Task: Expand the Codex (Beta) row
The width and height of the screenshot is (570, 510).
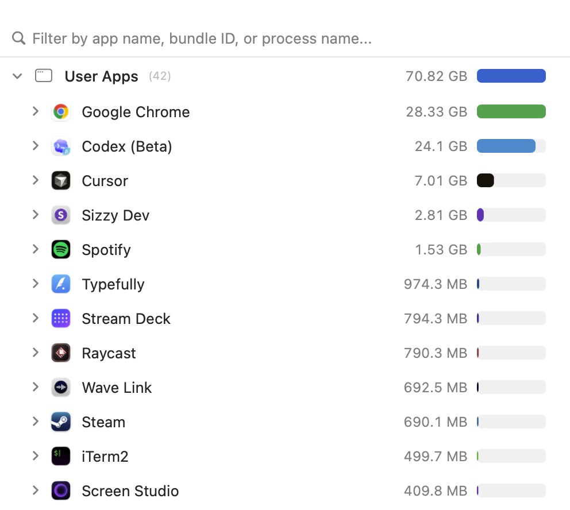Action: tap(36, 146)
